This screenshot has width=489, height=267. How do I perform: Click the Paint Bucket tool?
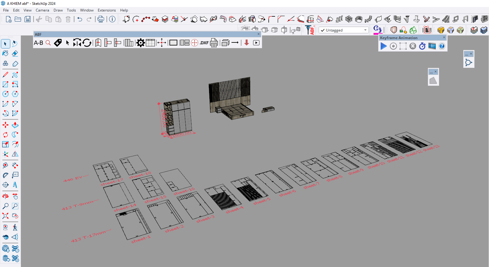tap(5, 54)
